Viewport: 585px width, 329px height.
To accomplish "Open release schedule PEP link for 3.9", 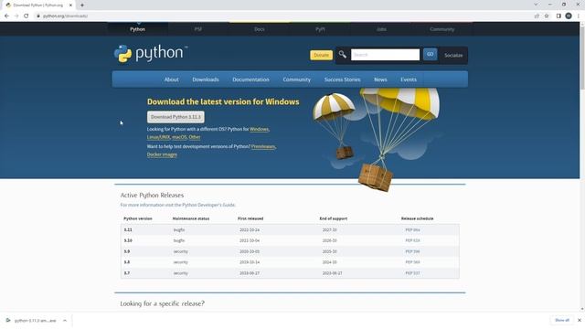I will pos(412,251).
